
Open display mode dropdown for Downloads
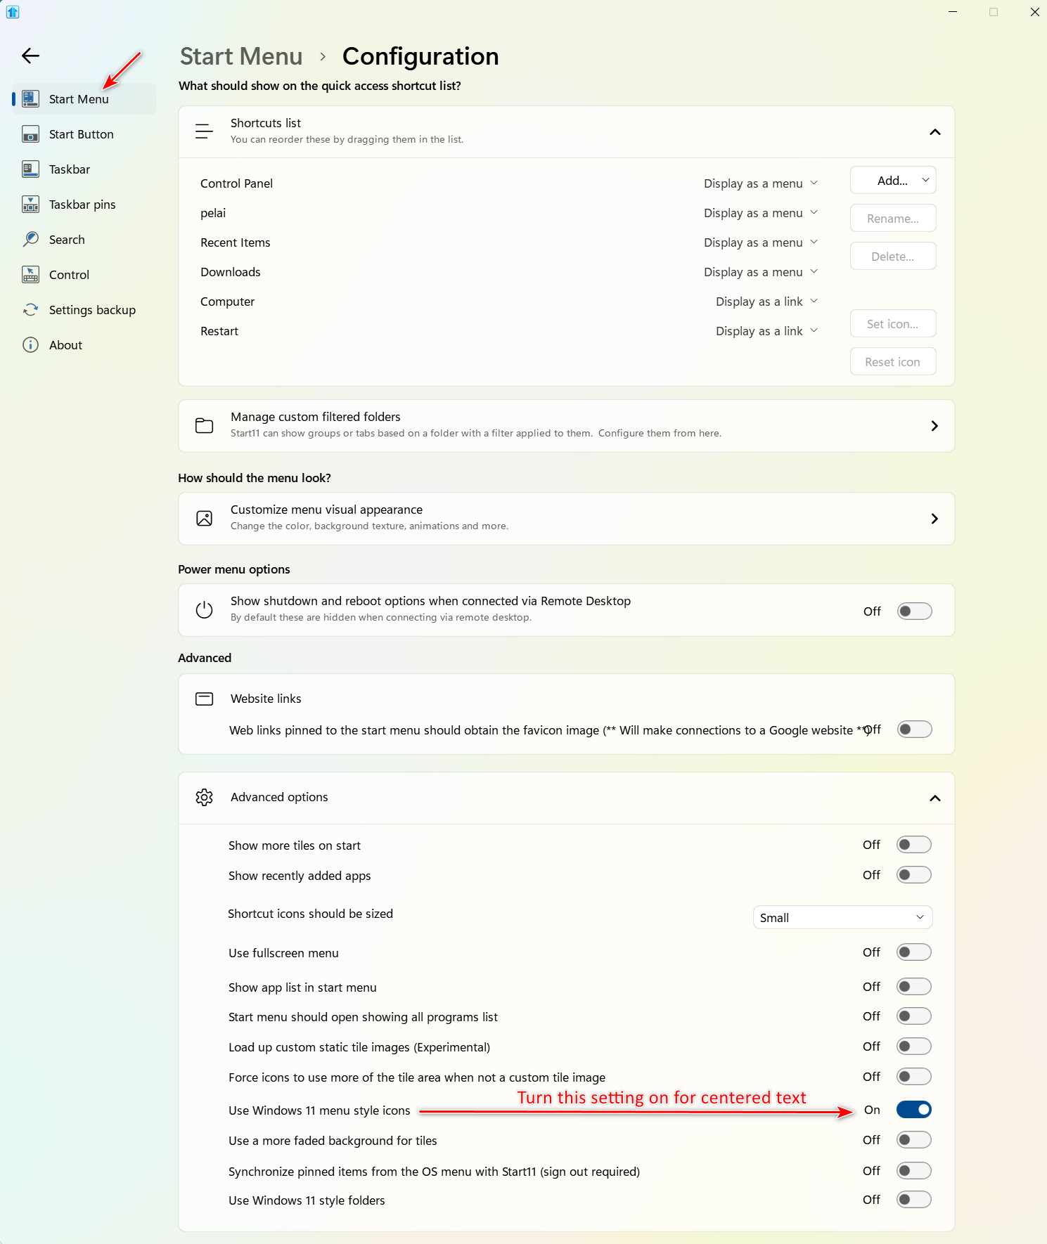click(761, 272)
